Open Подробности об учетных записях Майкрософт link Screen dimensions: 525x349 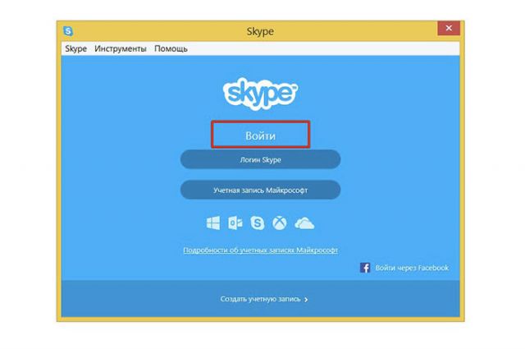click(x=261, y=250)
